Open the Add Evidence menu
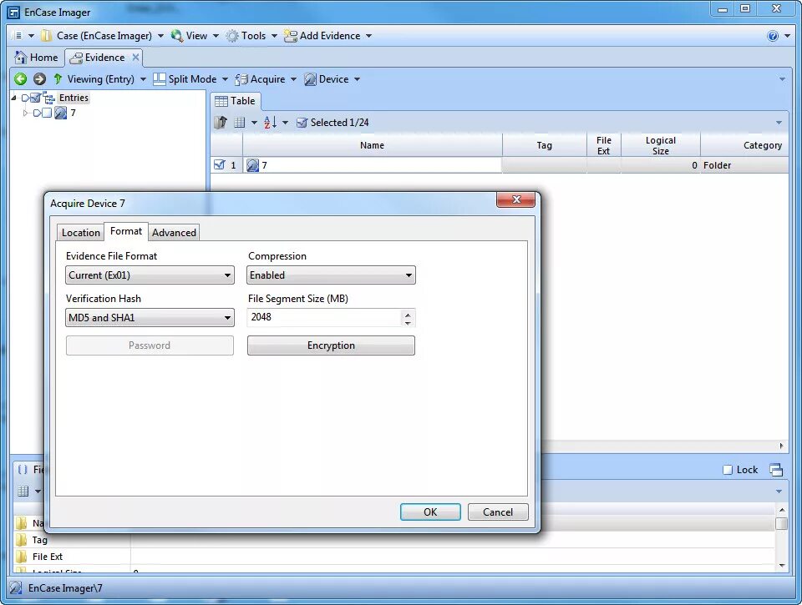This screenshot has height=605, width=802. coord(327,36)
